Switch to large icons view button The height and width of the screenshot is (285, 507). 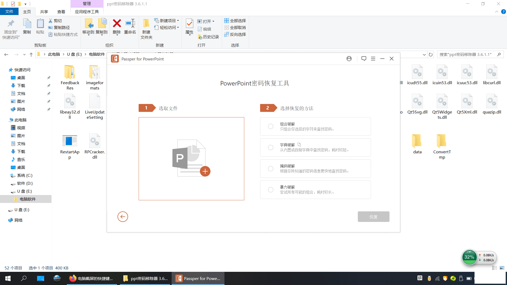pos(502,268)
